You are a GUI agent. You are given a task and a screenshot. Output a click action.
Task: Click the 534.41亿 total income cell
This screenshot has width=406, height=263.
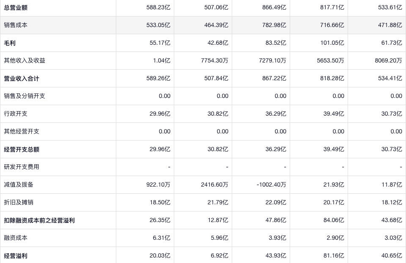tap(390, 79)
